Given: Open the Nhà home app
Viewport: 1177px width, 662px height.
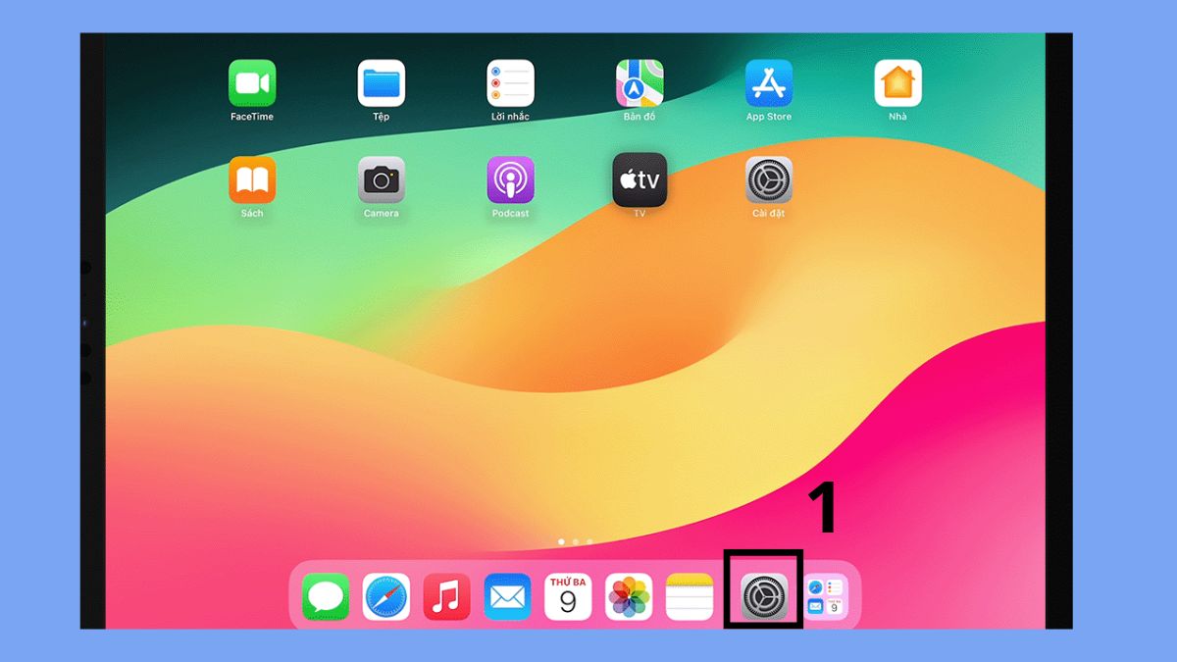Looking at the screenshot, I should (897, 83).
